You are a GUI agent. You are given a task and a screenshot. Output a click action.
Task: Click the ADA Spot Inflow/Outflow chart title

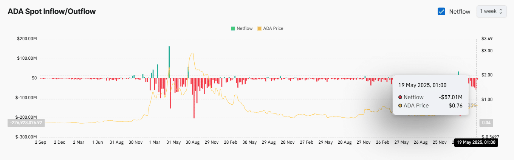pyautogui.click(x=52, y=11)
